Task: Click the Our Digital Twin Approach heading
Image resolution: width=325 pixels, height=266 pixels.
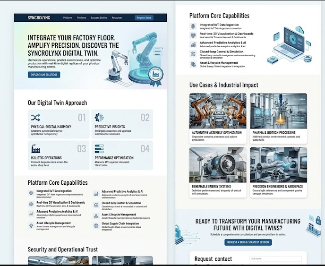Action: point(58,103)
